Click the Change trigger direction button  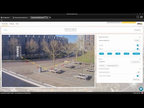(112, 66)
